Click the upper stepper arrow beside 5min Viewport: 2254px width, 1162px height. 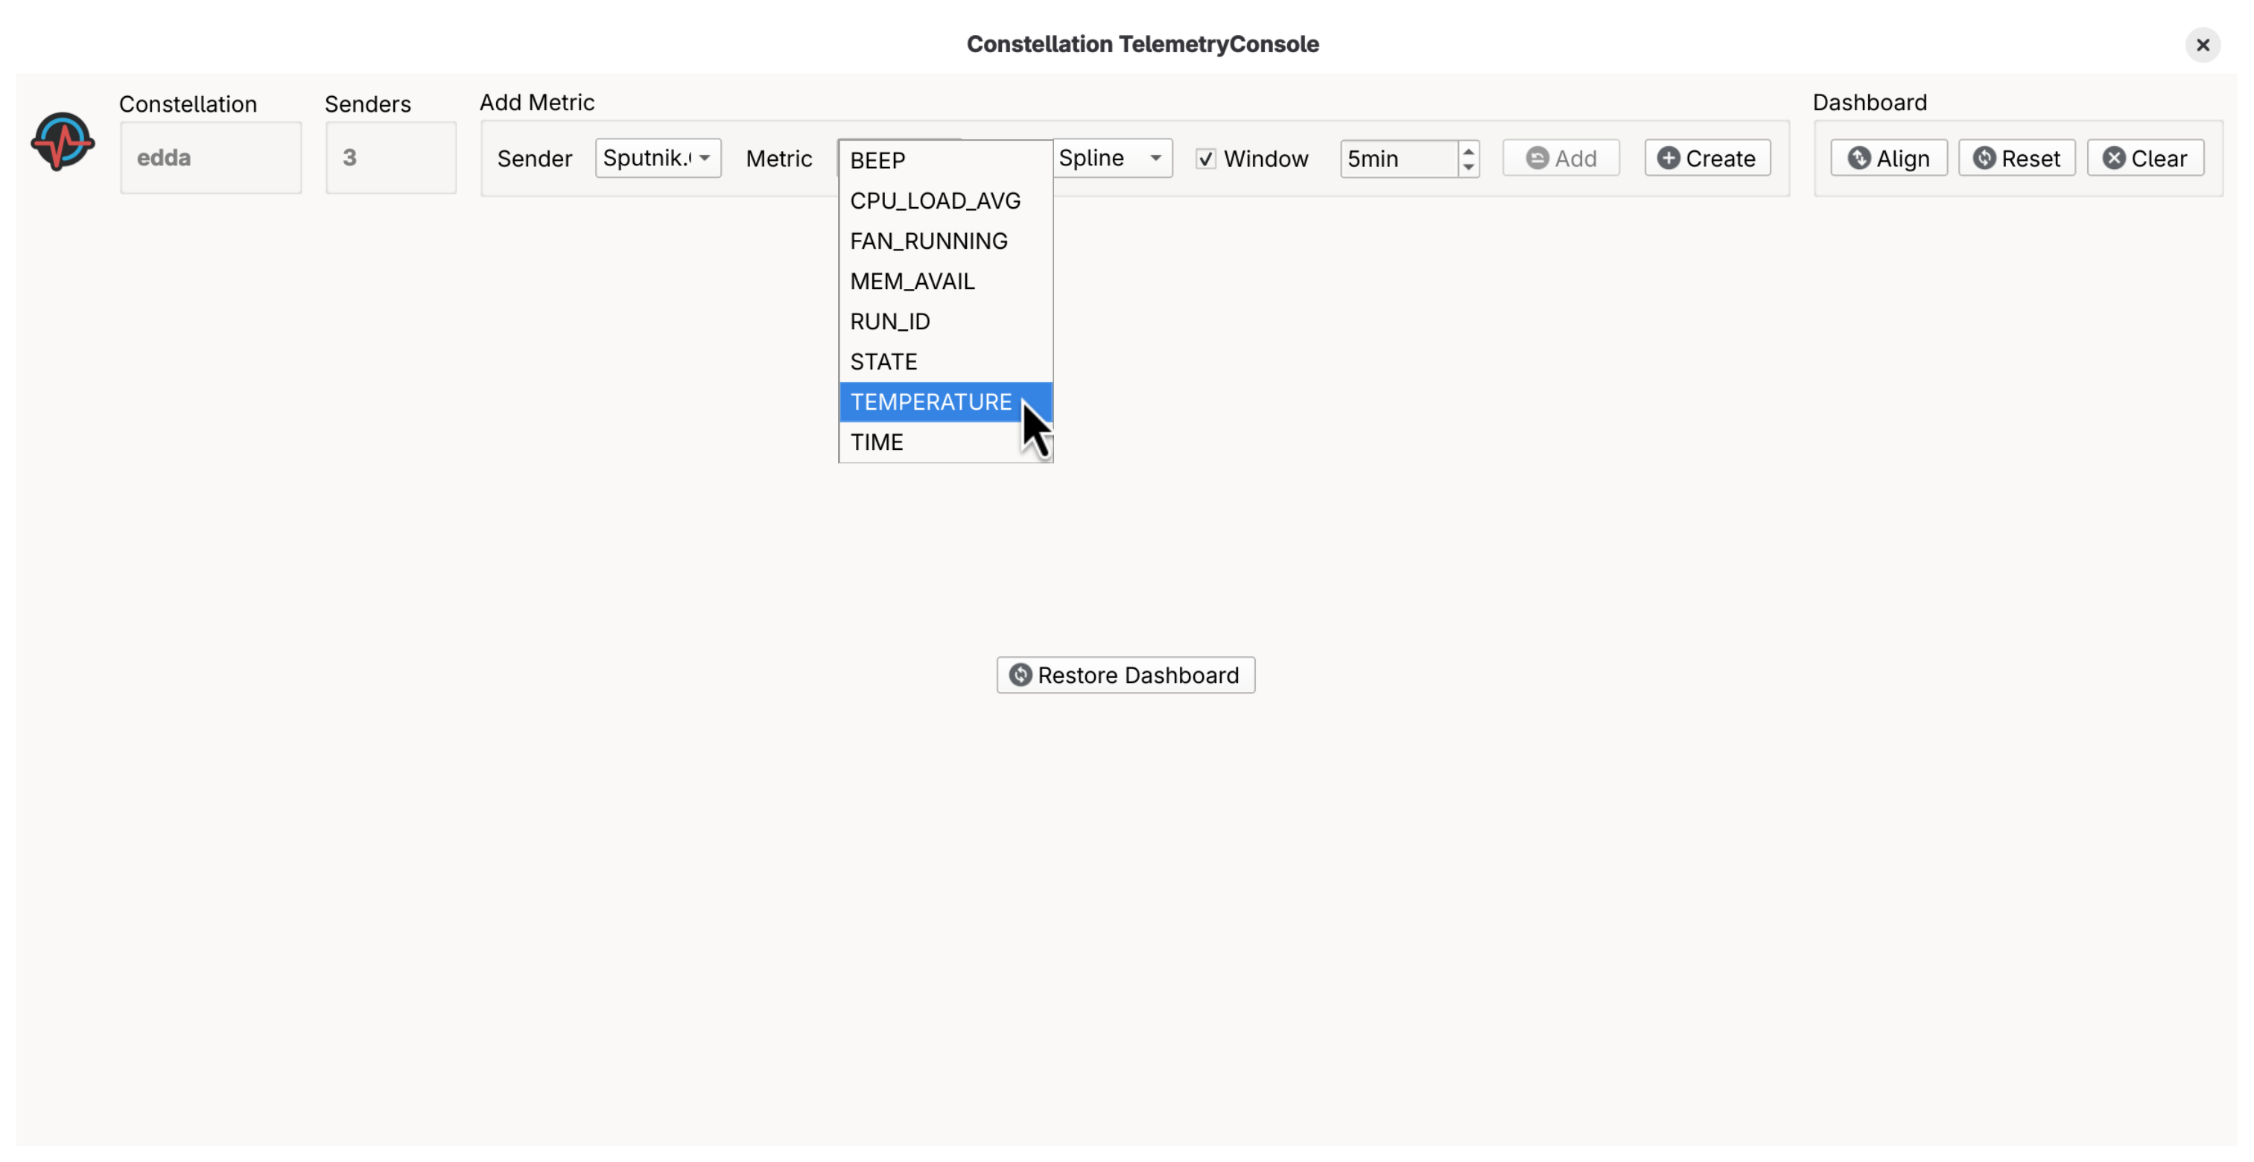(1467, 150)
